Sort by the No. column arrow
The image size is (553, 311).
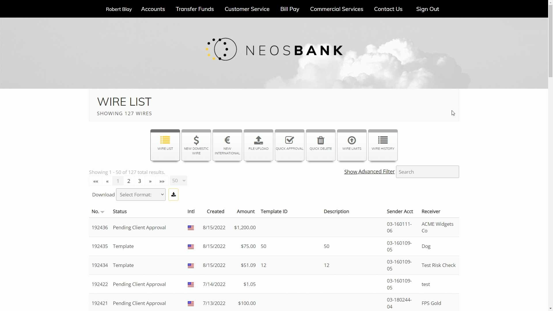(102, 212)
